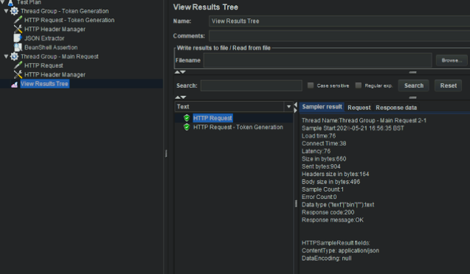Click the wrench icon of the first HTTP Header Manager

coord(18,29)
